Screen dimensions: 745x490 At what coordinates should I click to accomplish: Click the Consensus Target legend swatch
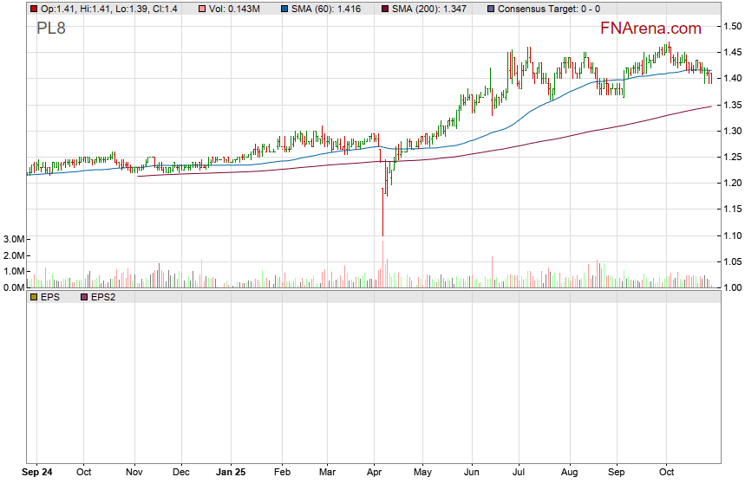(x=490, y=9)
